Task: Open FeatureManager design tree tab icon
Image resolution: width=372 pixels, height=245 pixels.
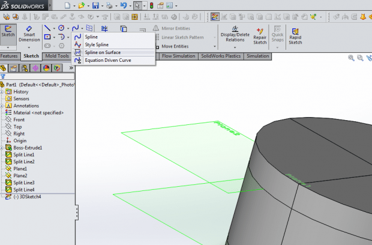Action: tap(3, 68)
